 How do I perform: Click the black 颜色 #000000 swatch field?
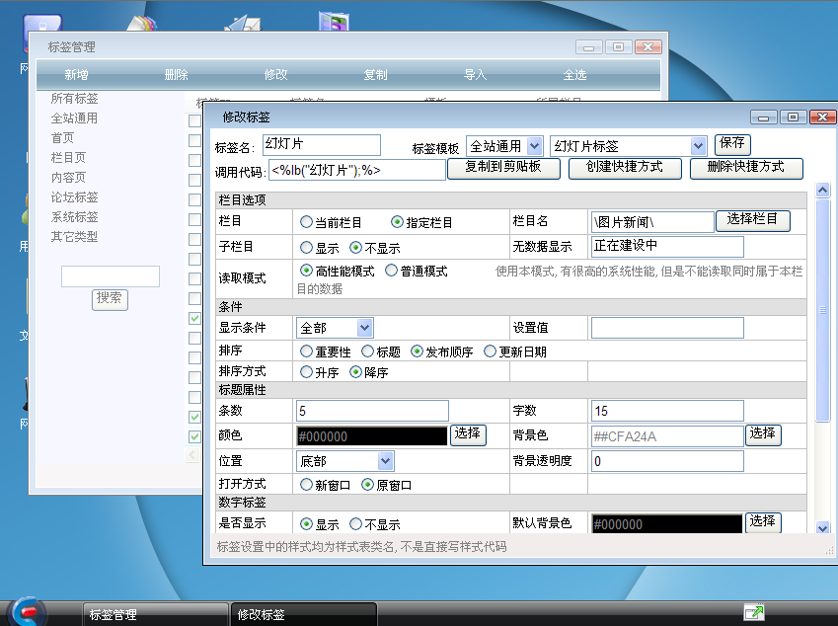coord(371,435)
